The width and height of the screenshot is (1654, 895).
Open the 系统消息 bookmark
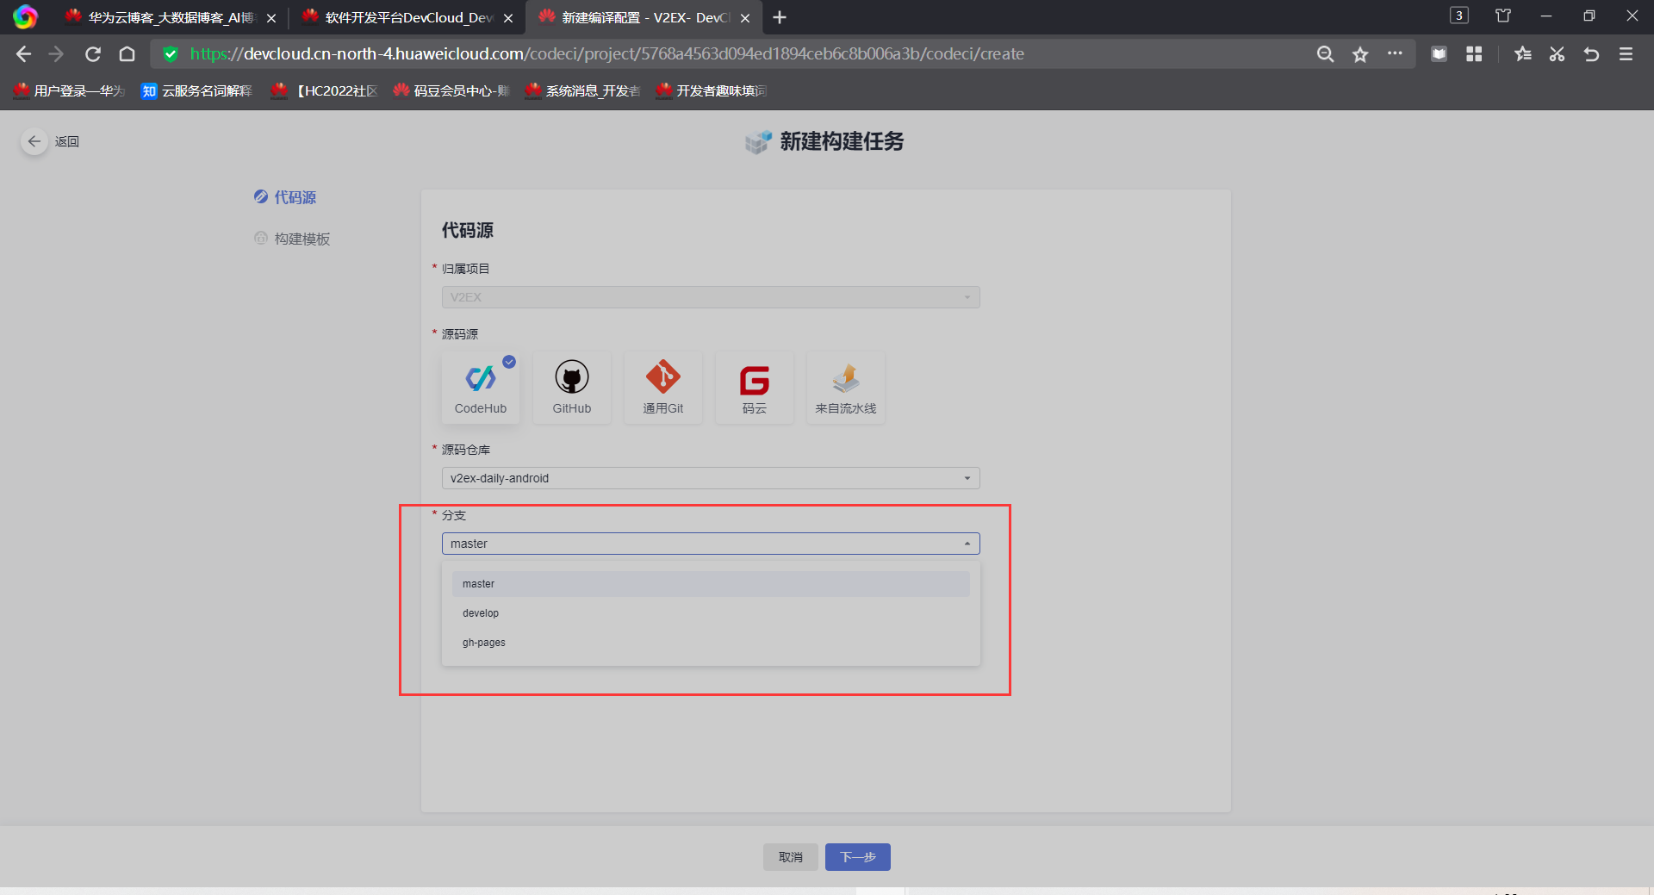(x=583, y=90)
